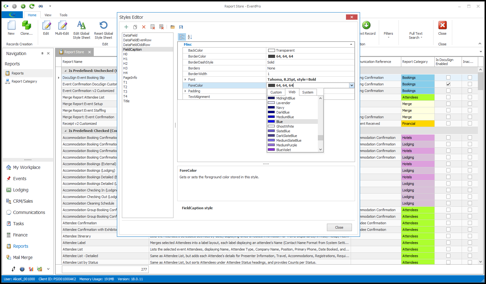Toggle Inactive checkbox for Receipt v2 Customized row
The image size is (486, 284).
(470, 124)
